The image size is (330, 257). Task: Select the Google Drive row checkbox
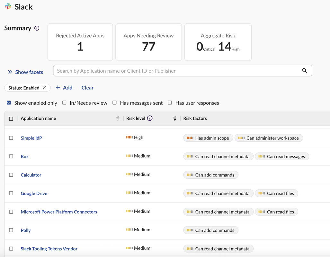(11, 193)
